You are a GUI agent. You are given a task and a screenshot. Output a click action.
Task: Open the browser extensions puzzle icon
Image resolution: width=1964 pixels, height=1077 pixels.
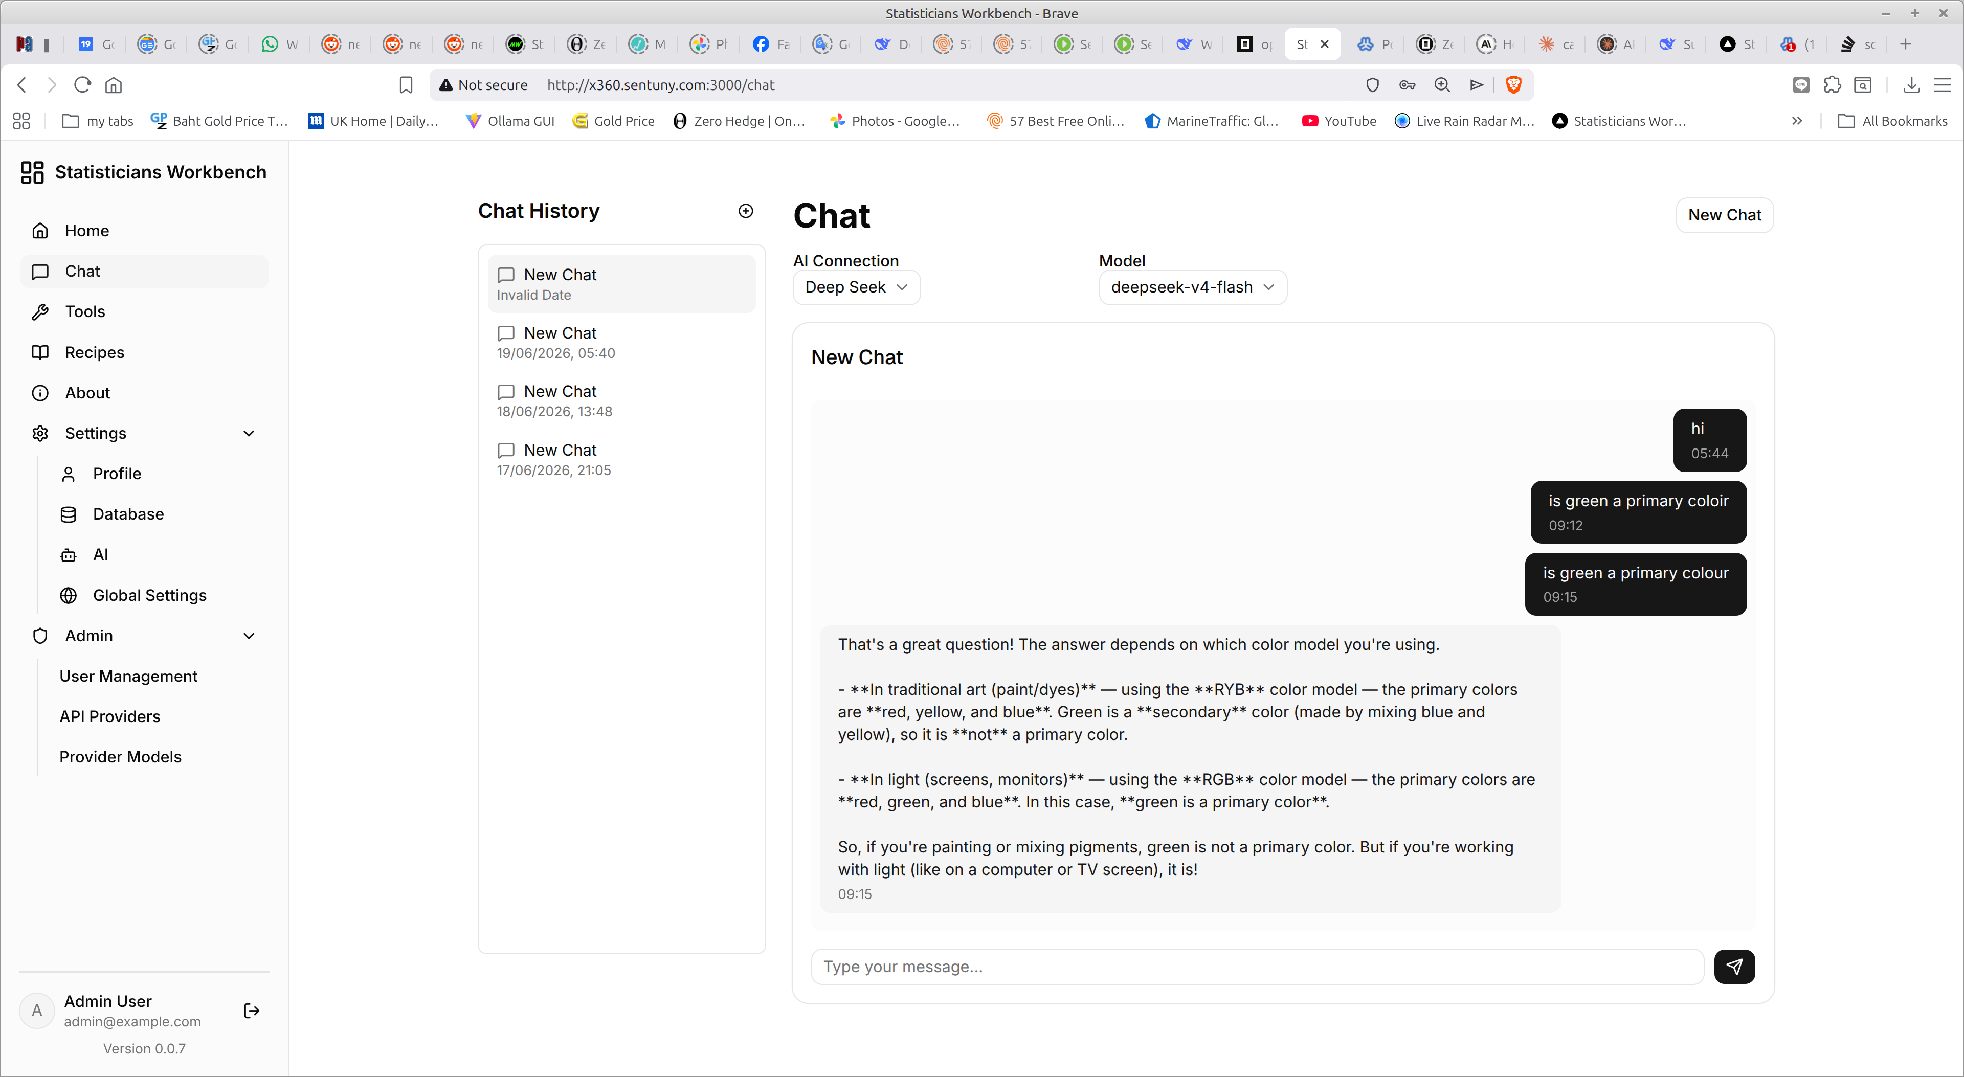point(1832,84)
